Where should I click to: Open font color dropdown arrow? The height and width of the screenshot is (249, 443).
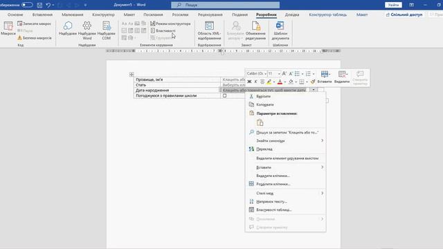(285, 82)
